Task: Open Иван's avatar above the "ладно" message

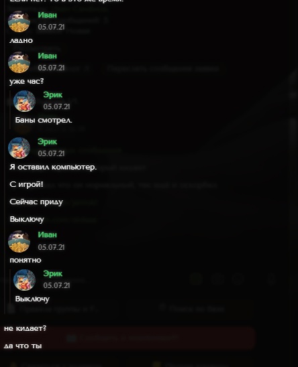Action: (x=19, y=21)
